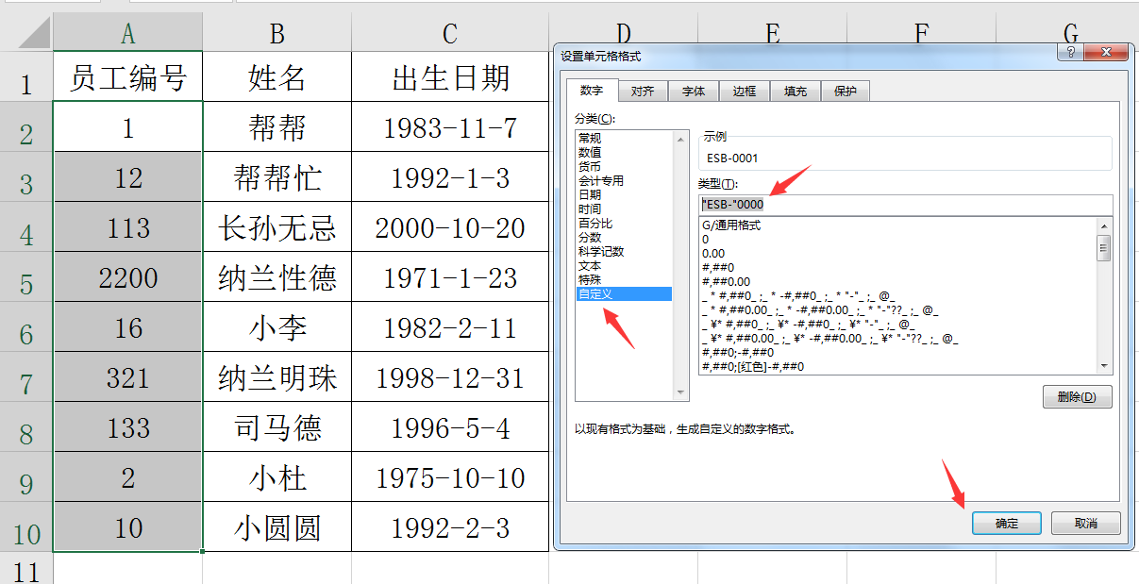The width and height of the screenshot is (1139, 584).
Task: Select 货币 category
Action: [624, 166]
